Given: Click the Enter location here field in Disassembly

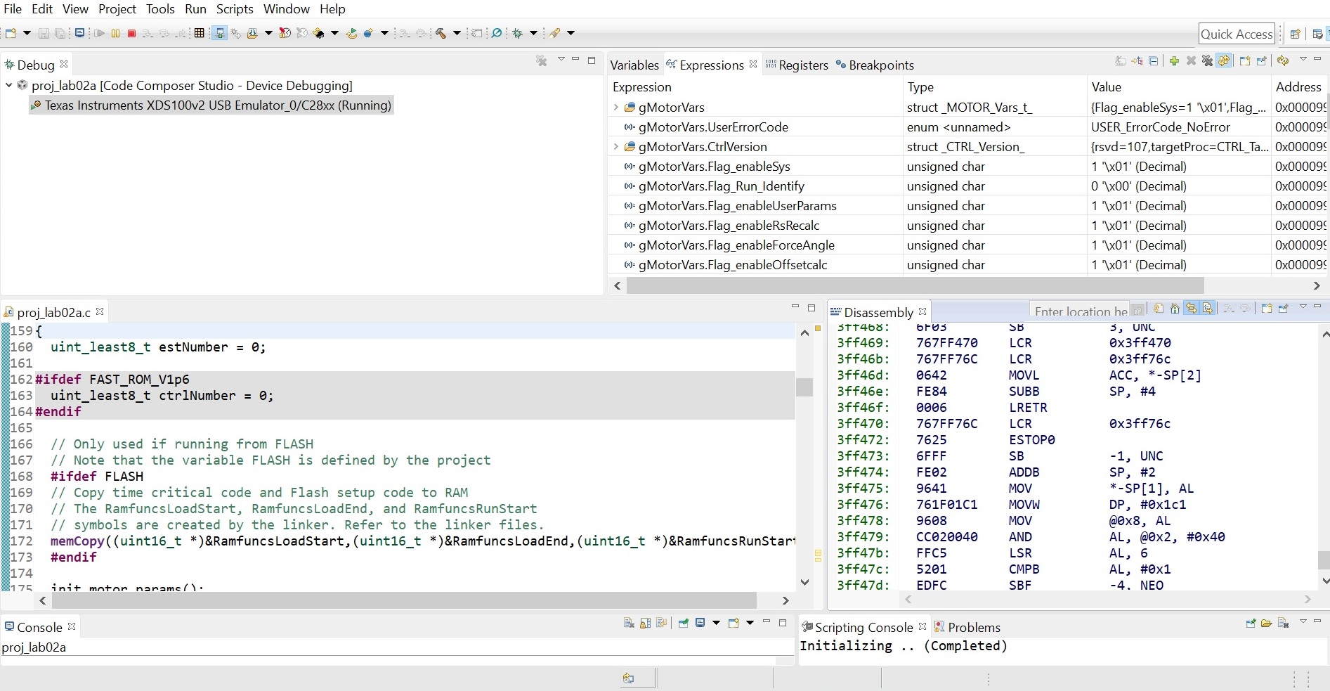Looking at the screenshot, I should click(1081, 311).
